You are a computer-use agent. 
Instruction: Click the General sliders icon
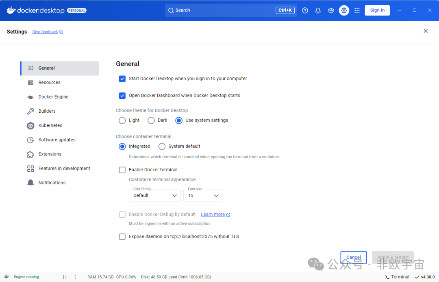click(30, 68)
